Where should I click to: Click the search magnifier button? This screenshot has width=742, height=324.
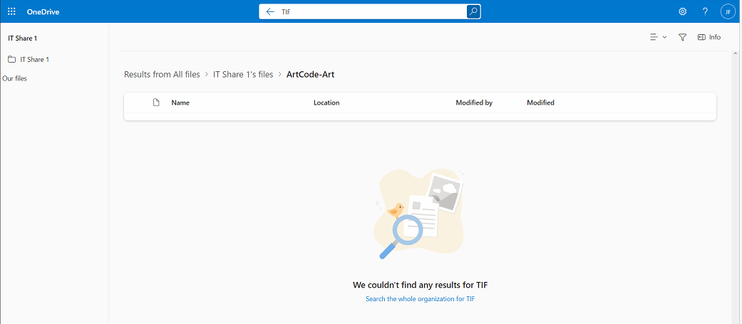point(473,12)
